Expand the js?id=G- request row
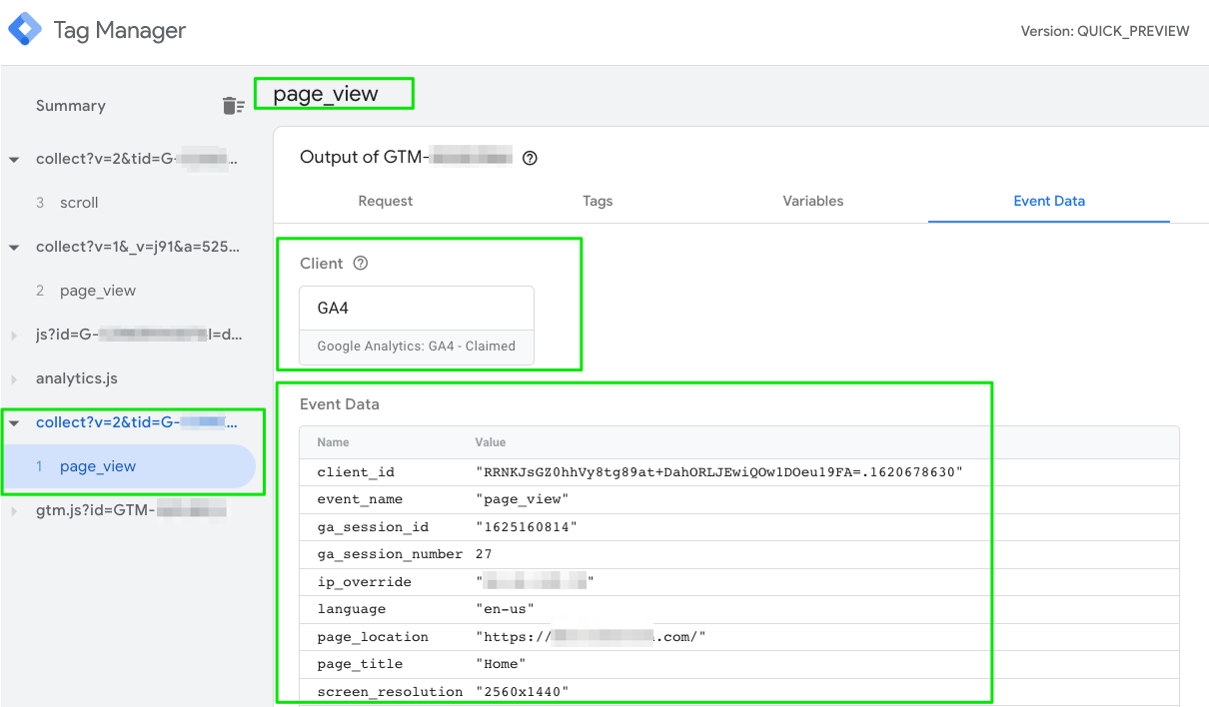 pos(14,336)
